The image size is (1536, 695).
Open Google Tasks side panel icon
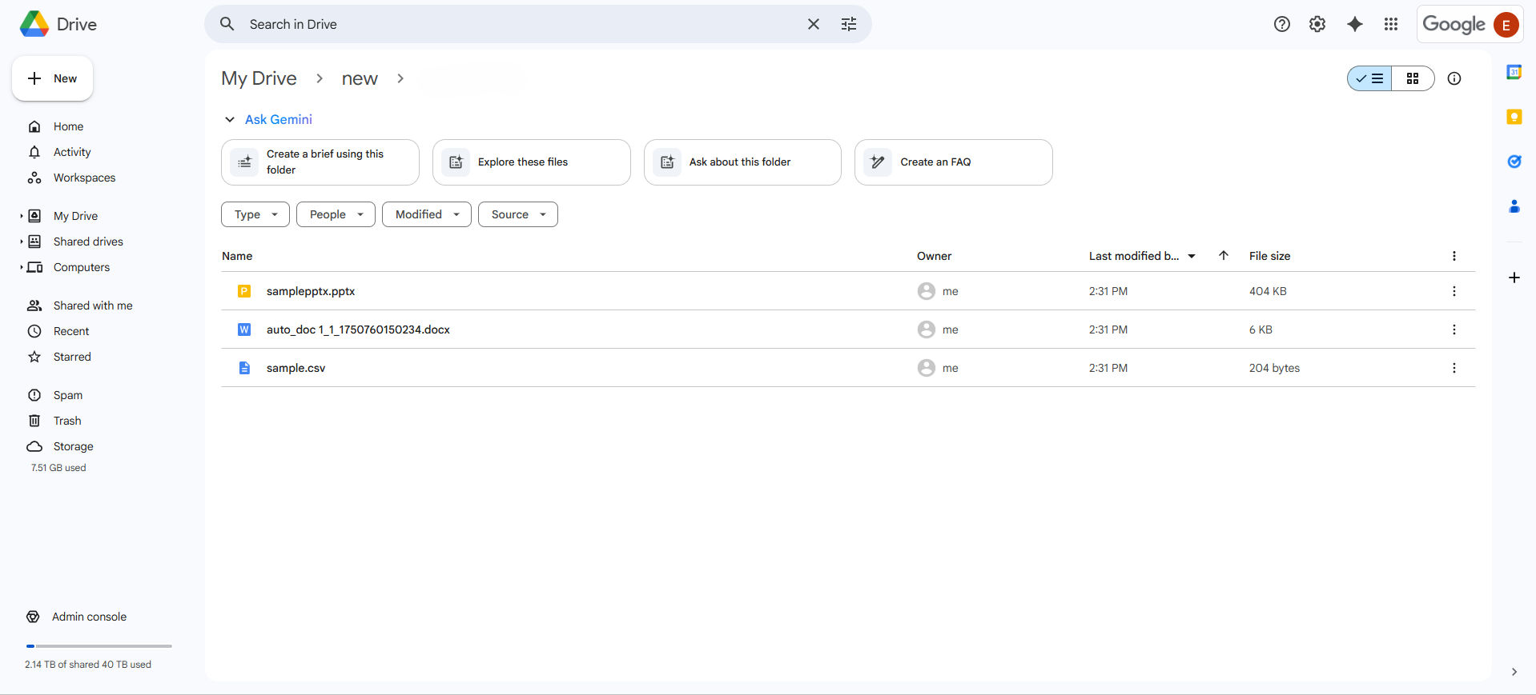pos(1514,162)
